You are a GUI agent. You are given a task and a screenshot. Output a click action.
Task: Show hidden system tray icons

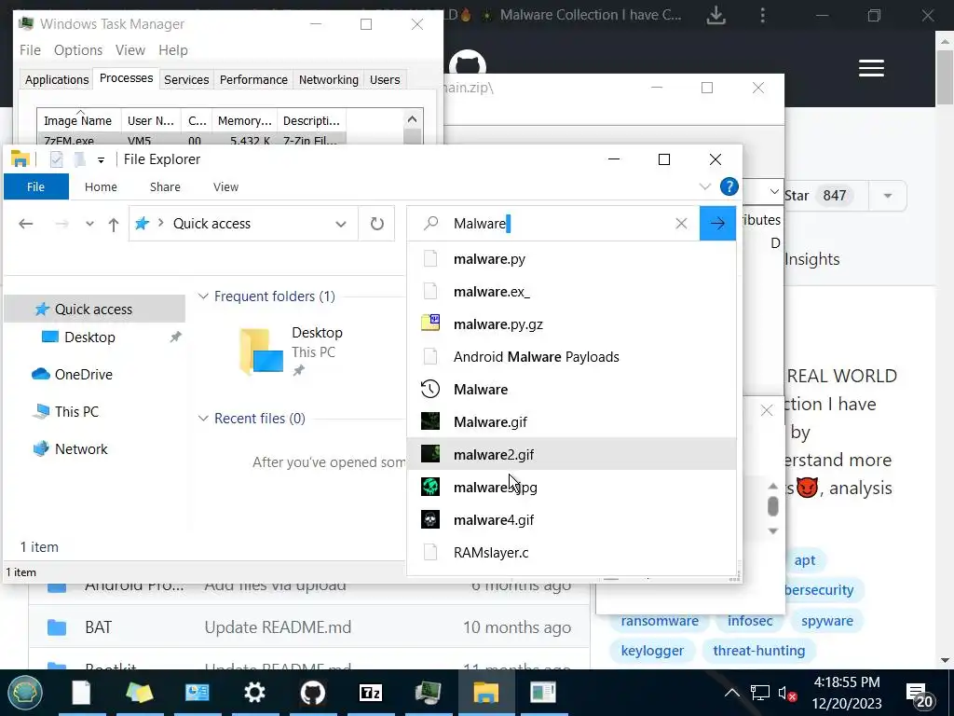click(732, 693)
